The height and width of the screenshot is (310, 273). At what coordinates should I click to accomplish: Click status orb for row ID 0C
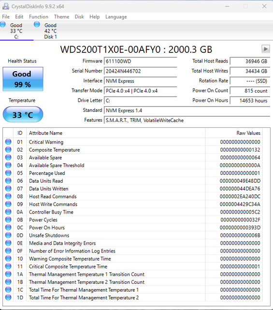pos(8,227)
